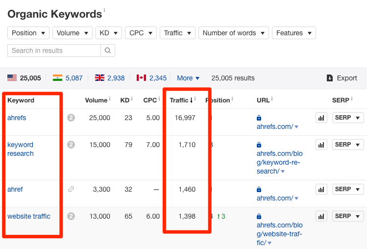Image resolution: width=367 pixels, height=249 pixels.
Task: Select India flag with 5,087 keywords
Action: coord(68,78)
